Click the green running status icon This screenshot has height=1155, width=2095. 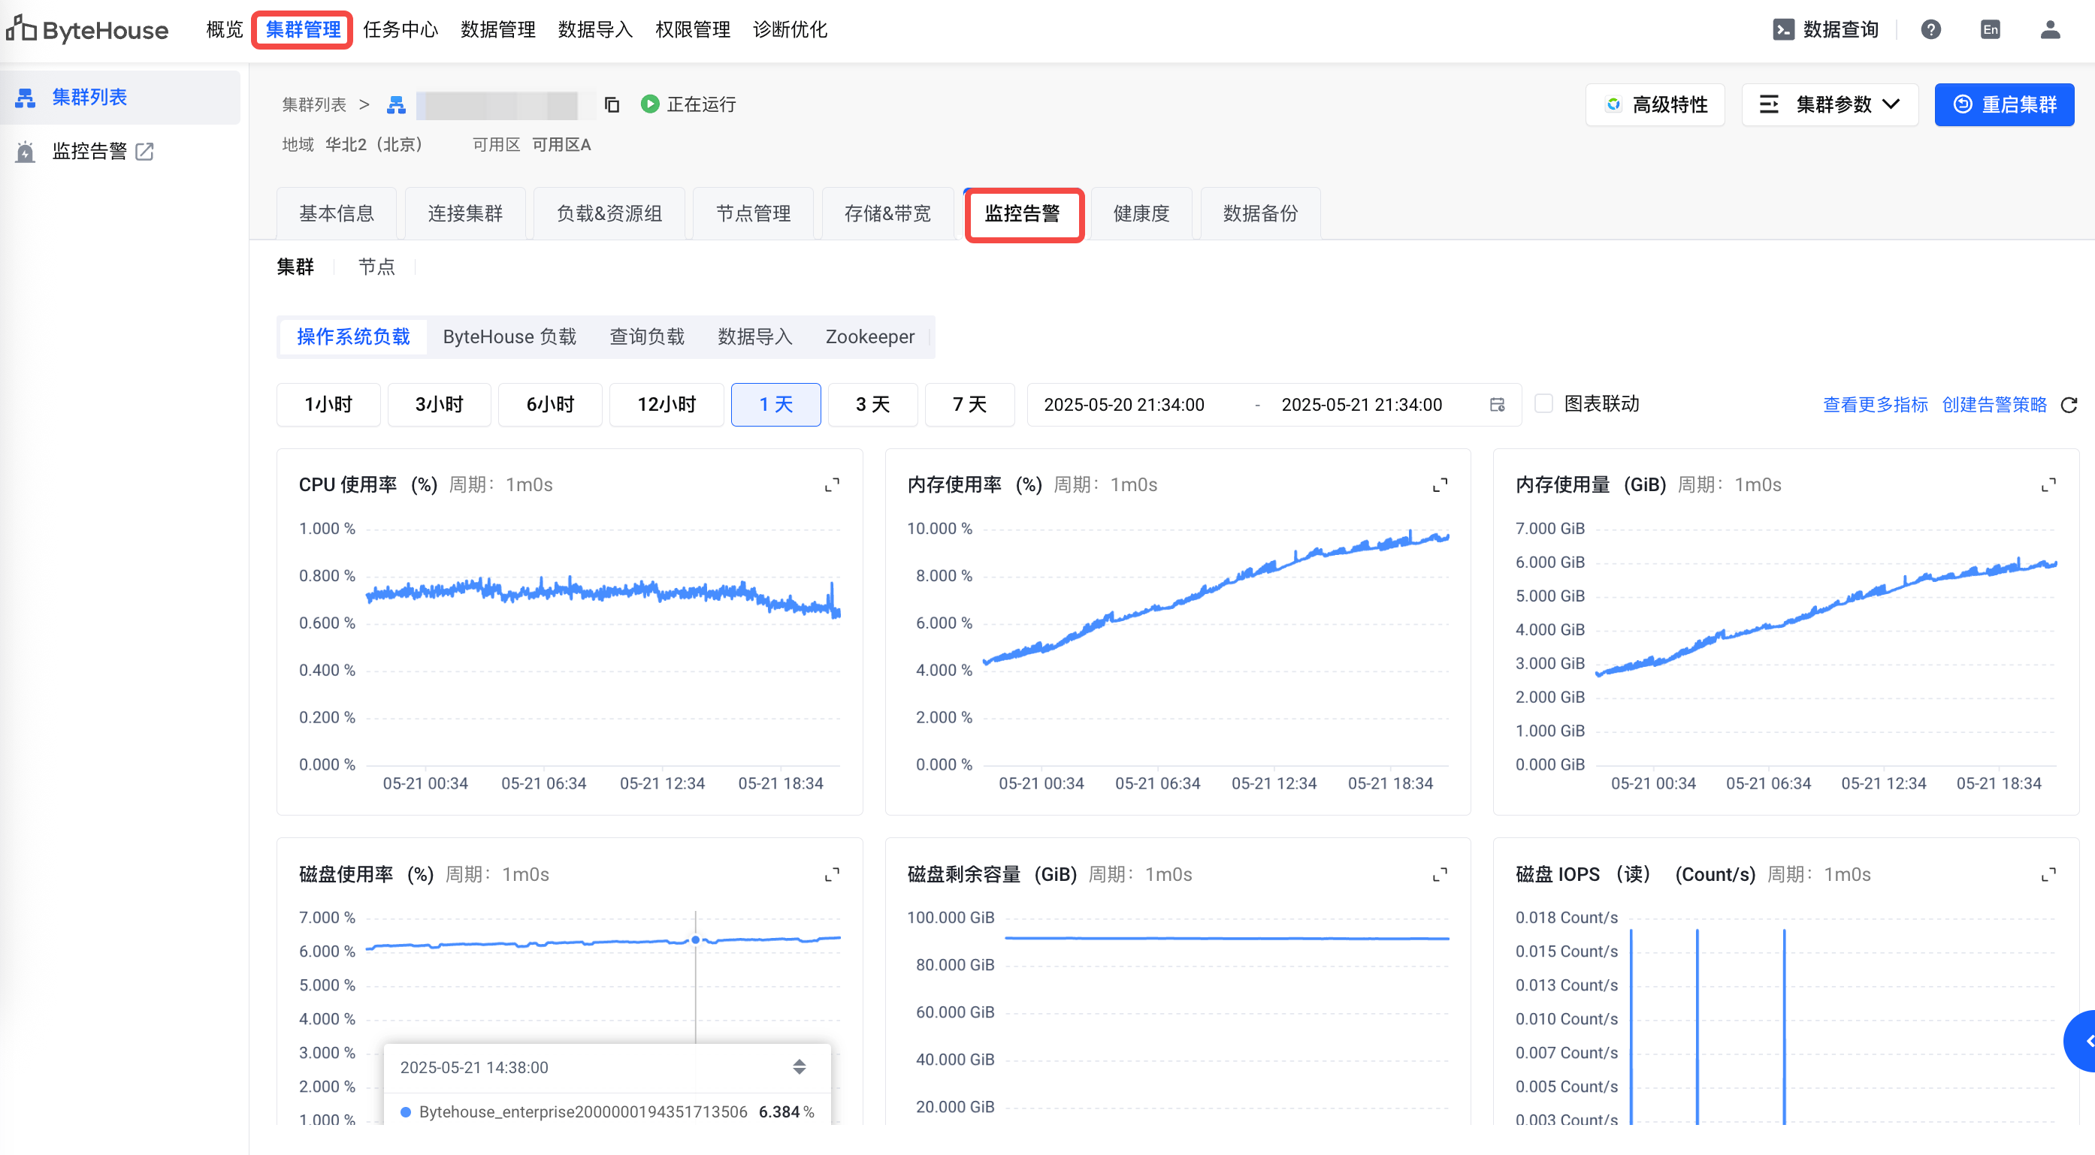(649, 104)
